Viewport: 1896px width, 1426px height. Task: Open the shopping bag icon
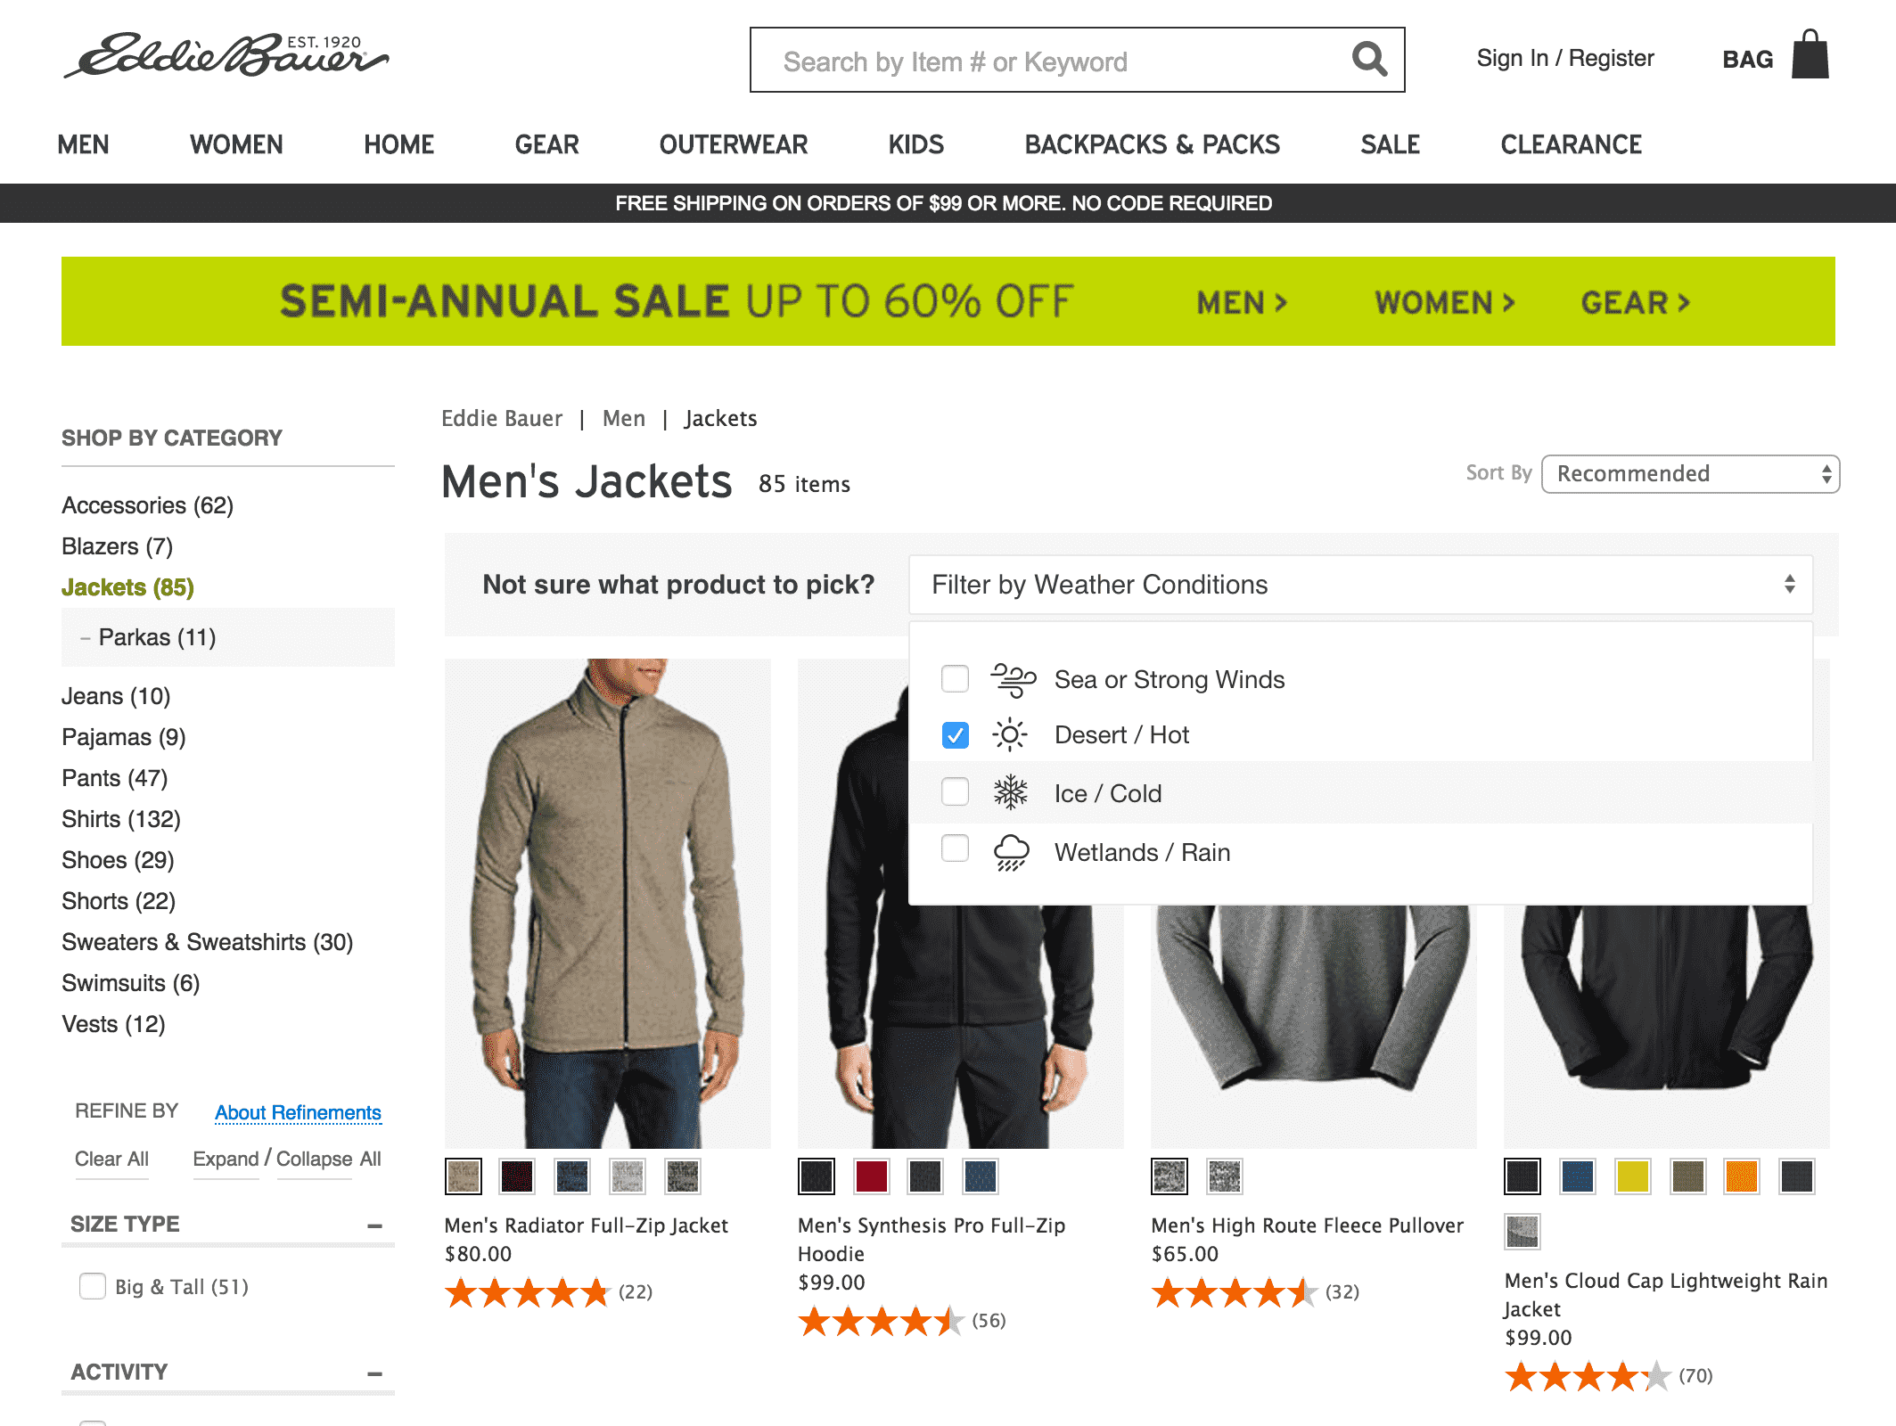(x=1810, y=56)
